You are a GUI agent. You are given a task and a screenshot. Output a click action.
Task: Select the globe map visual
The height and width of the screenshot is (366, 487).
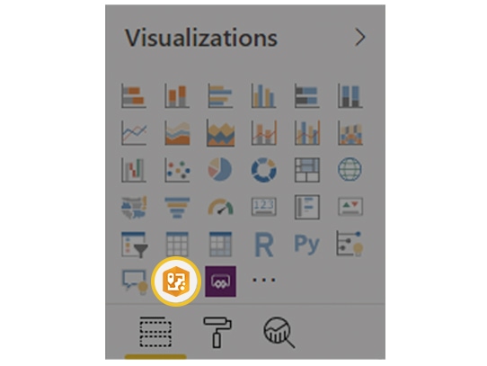coord(350,169)
